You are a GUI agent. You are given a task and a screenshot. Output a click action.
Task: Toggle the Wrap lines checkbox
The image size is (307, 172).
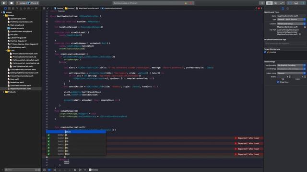pos(278,82)
